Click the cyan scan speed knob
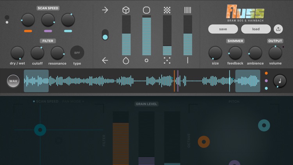Image resolution: width=293 pixels, height=165 pixels. pyautogui.click(x=68, y=20)
